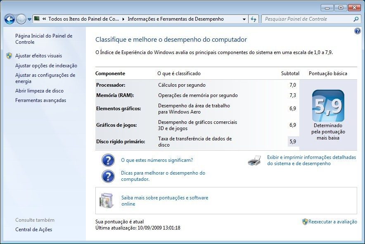Click the 'Subtotal' column header
365x244 pixels.
tap(290, 73)
